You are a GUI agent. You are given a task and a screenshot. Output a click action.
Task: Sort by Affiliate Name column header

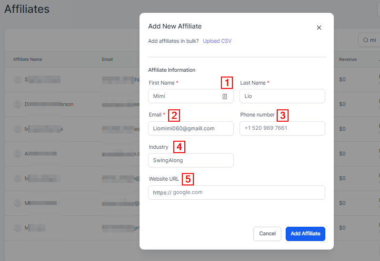click(28, 59)
